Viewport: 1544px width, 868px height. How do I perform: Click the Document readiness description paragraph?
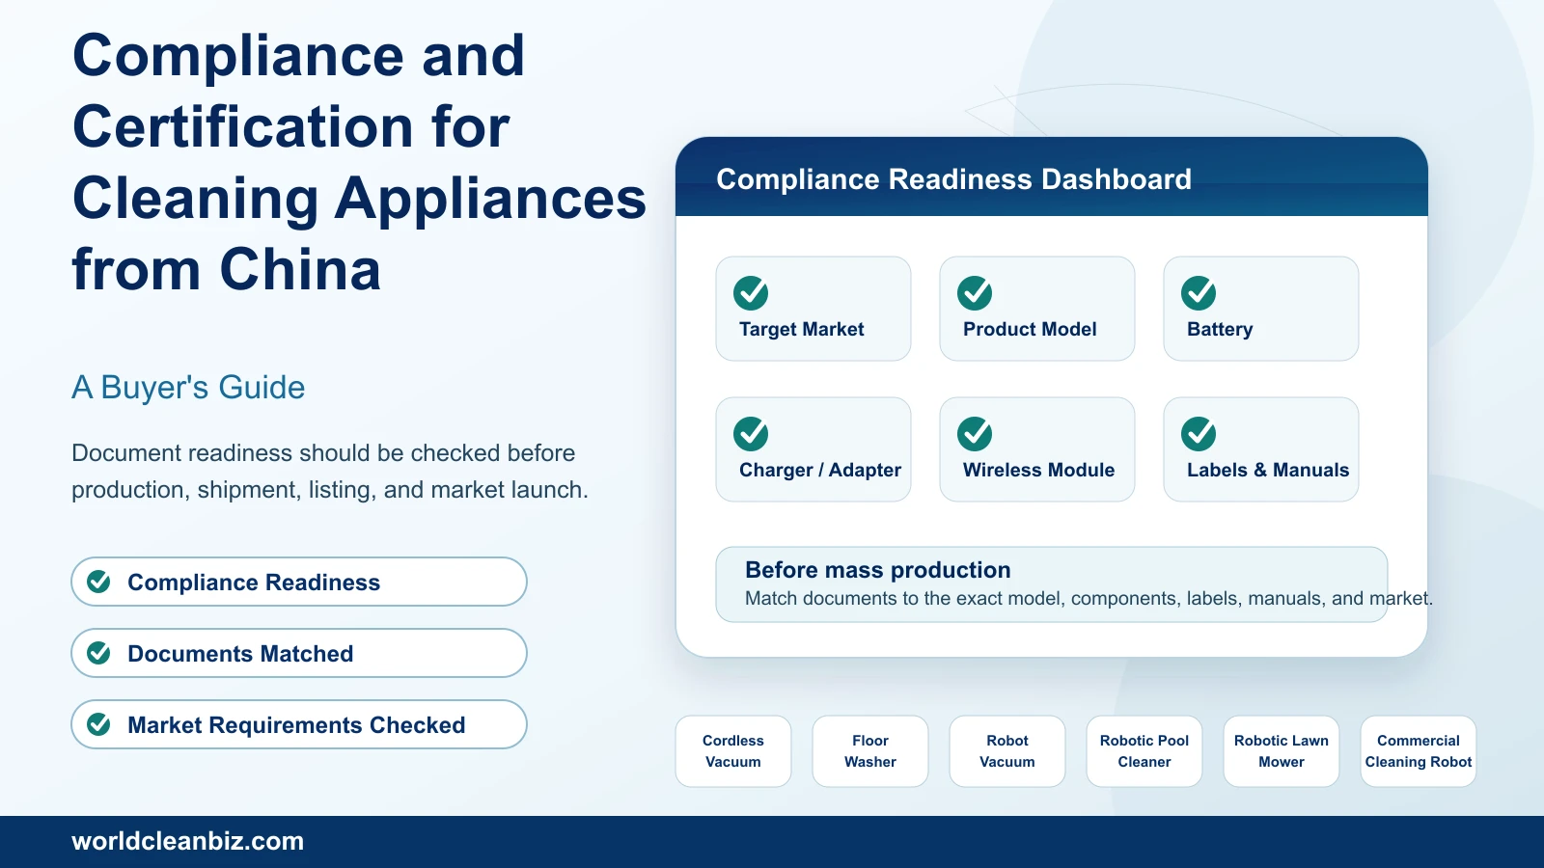[330, 472]
